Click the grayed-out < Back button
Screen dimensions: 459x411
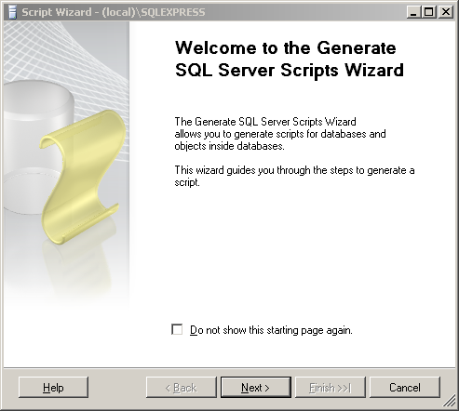point(182,388)
